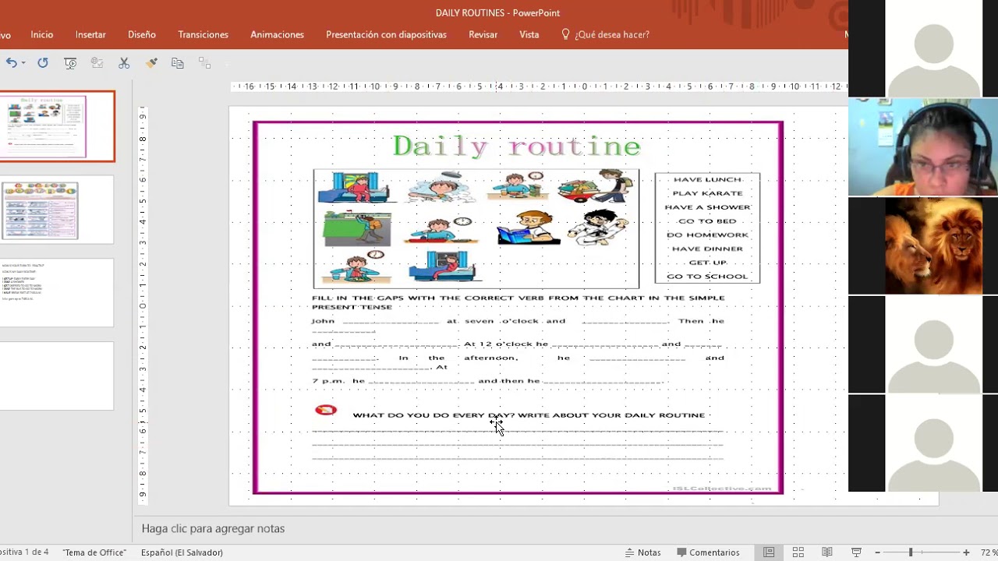Click the lions profile picture participant tile
The width and height of the screenshot is (998, 561).
(x=933, y=245)
